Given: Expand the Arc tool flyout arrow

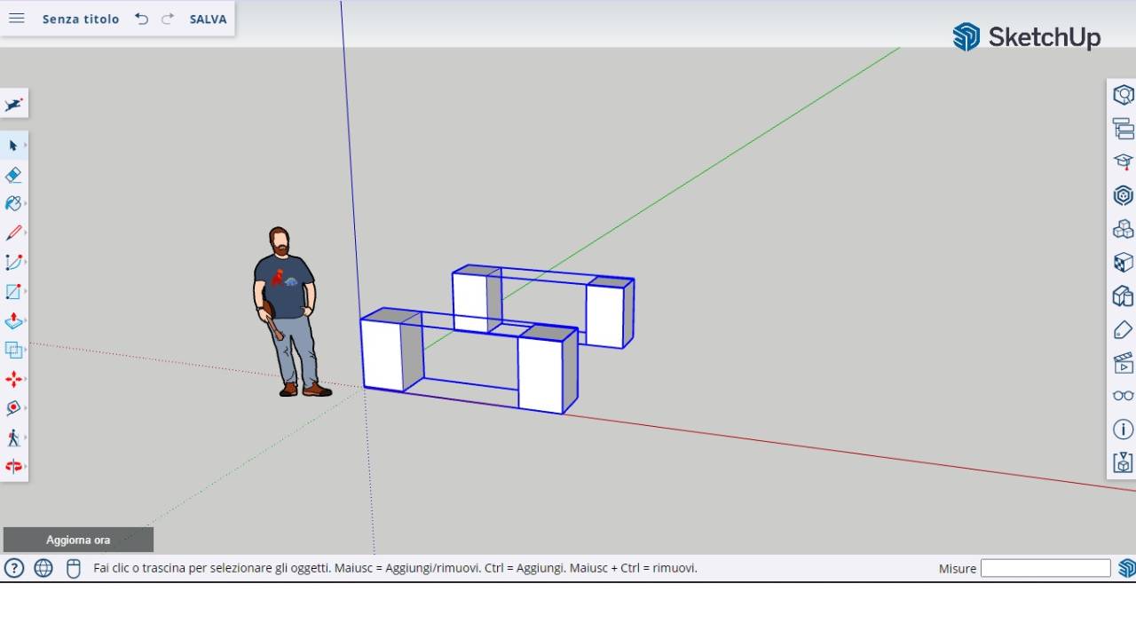Looking at the screenshot, I should 25,261.
